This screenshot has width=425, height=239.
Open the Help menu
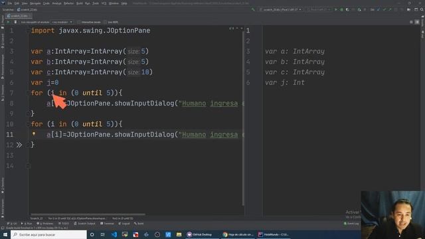pos(124,3)
